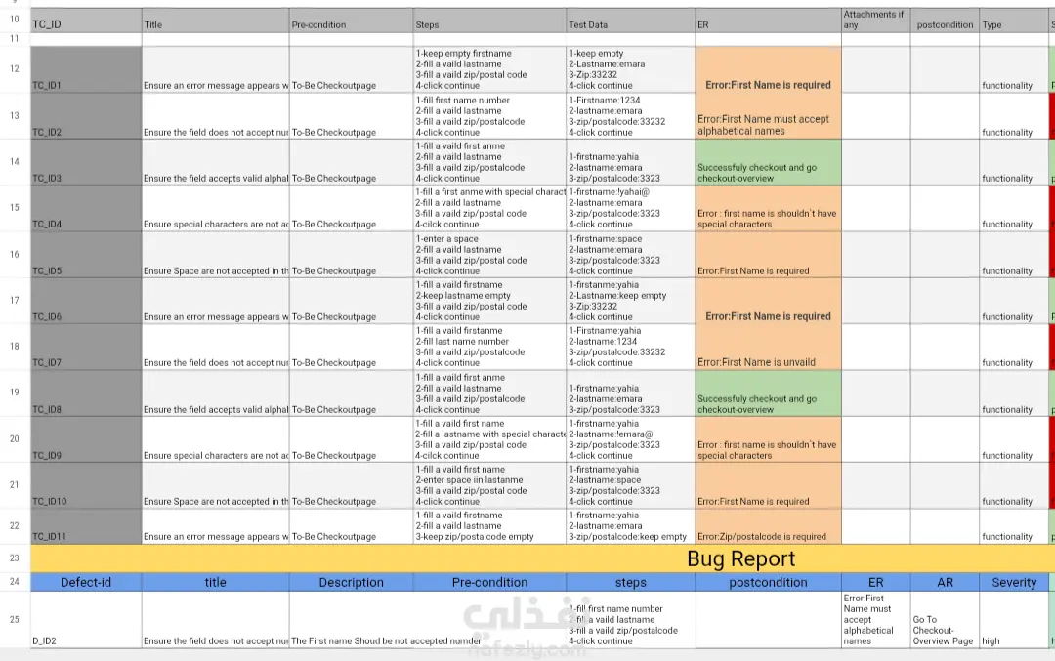Select test data cell containing 'firstname:!yahai@'
The height and width of the screenshot is (661, 1055).
click(631, 208)
